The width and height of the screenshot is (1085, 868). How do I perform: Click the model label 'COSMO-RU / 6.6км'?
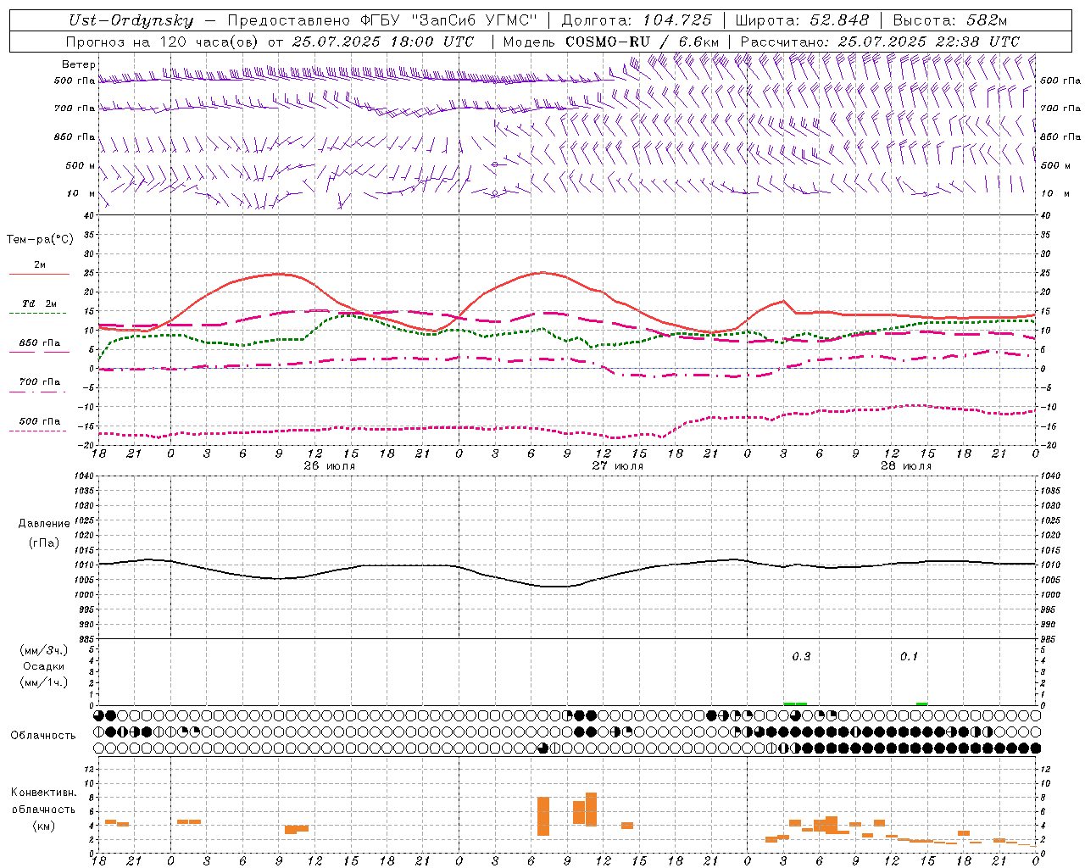(642, 42)
